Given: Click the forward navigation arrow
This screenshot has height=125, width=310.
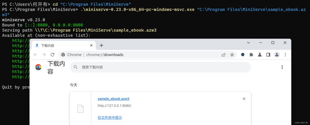Looking at the screenshot, I should [44, 55].
